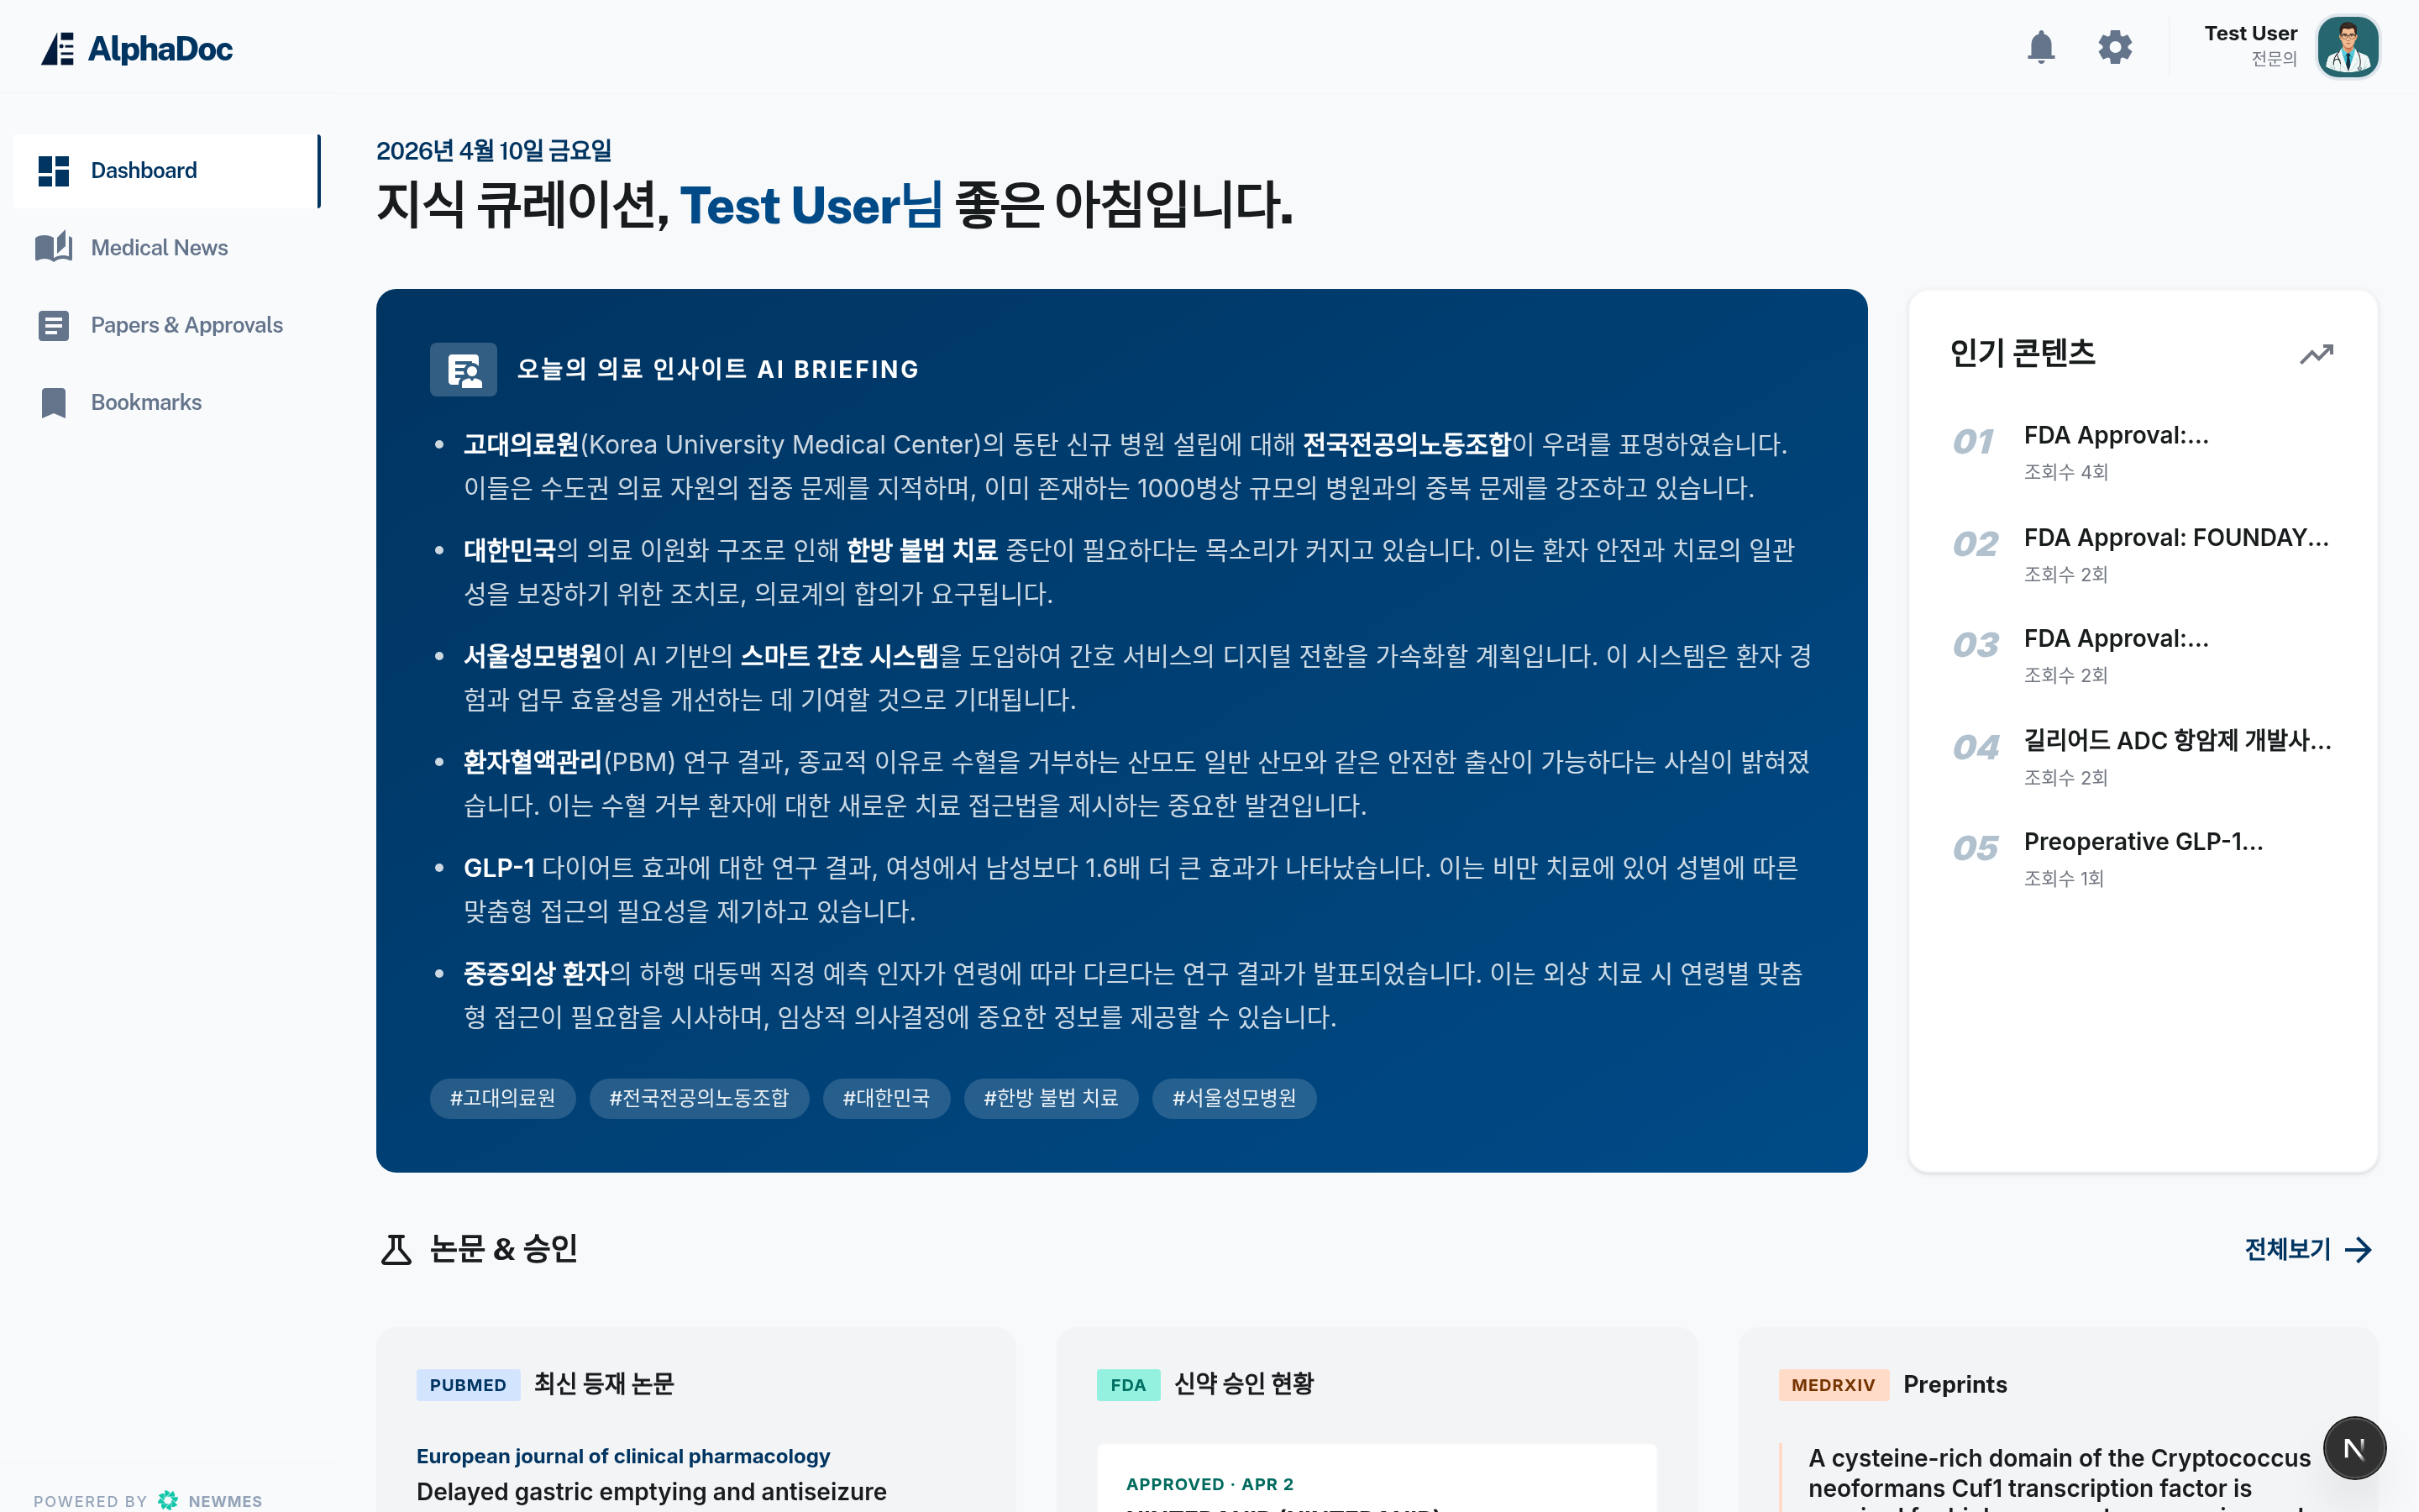
Task: Click the AI Briefing header icon
Action: 463,370
